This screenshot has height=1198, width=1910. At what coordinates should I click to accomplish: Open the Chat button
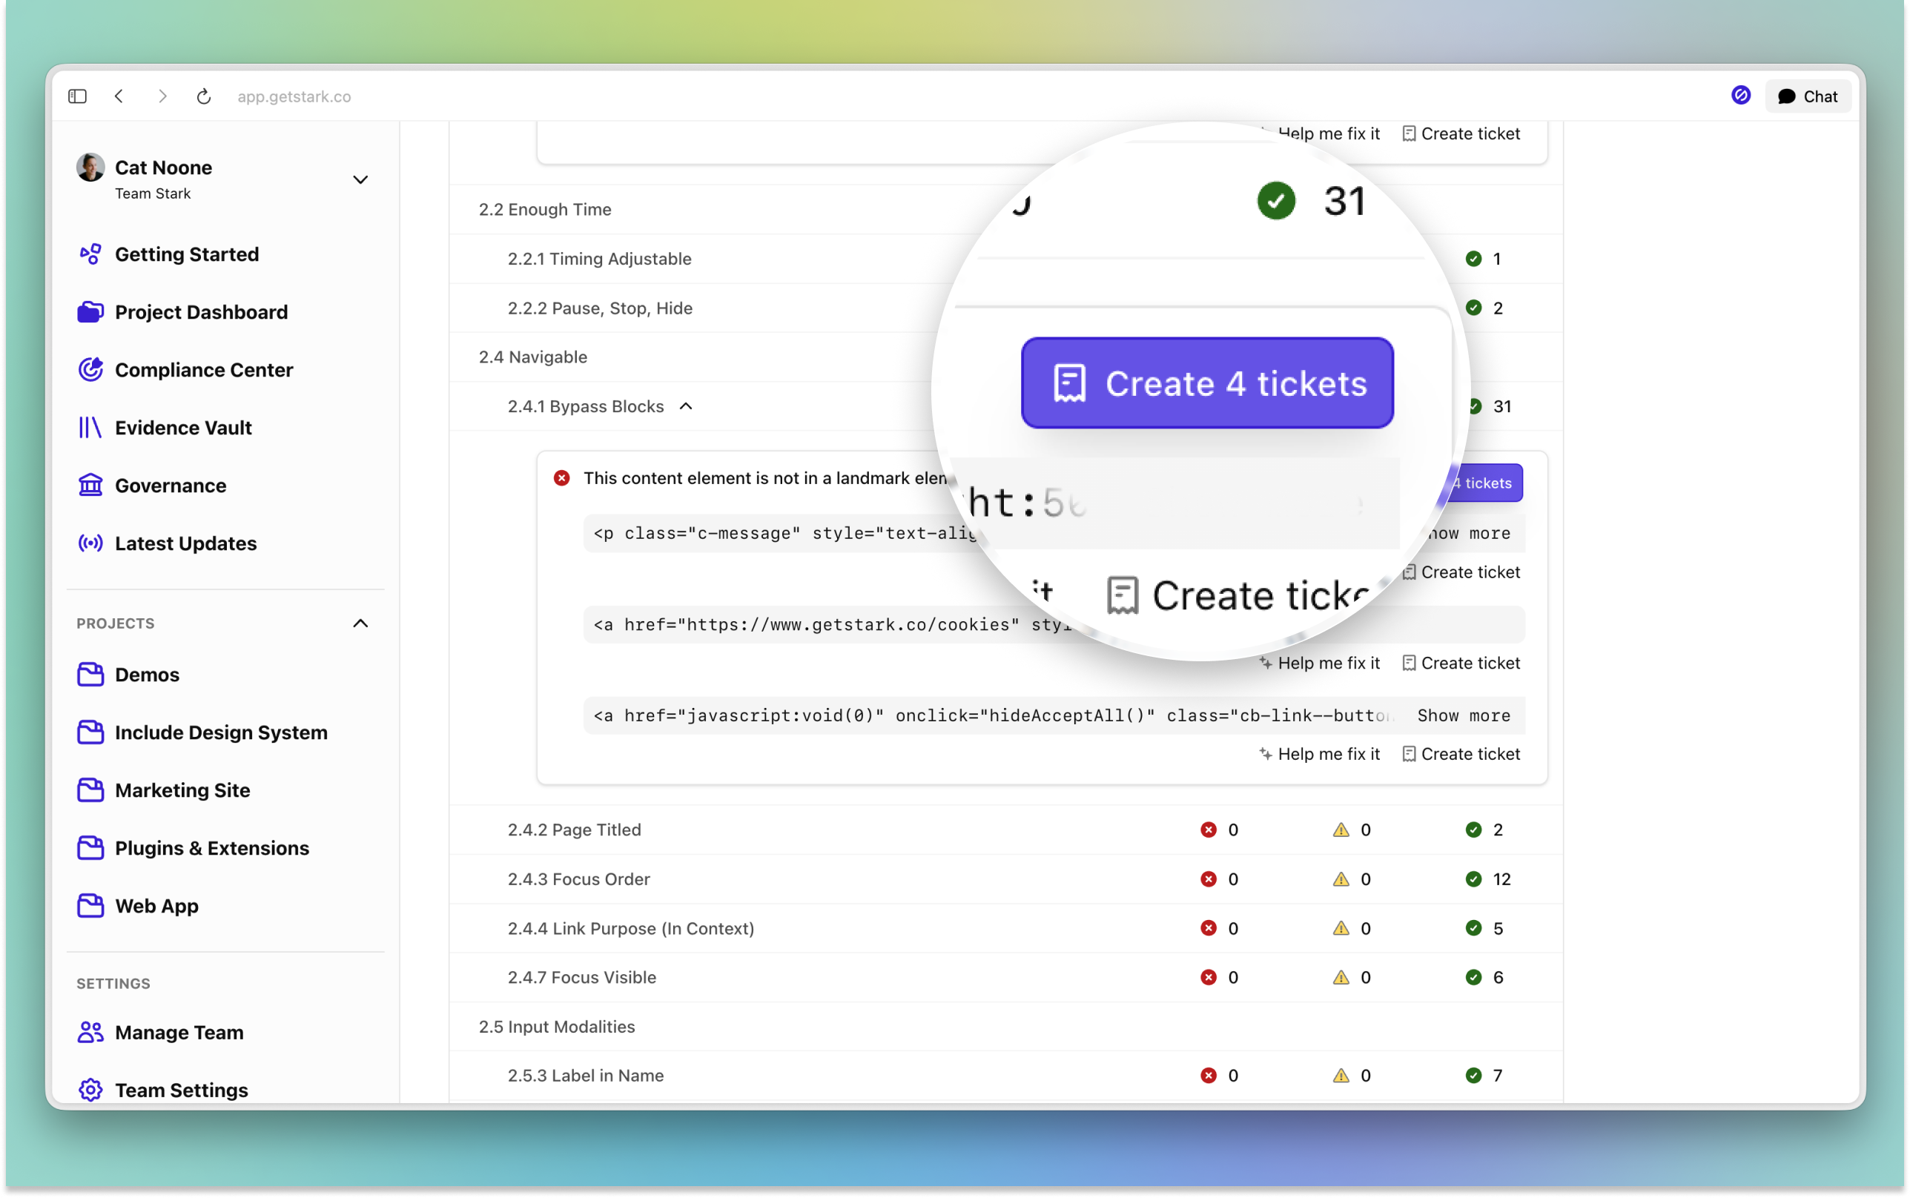1807,96
